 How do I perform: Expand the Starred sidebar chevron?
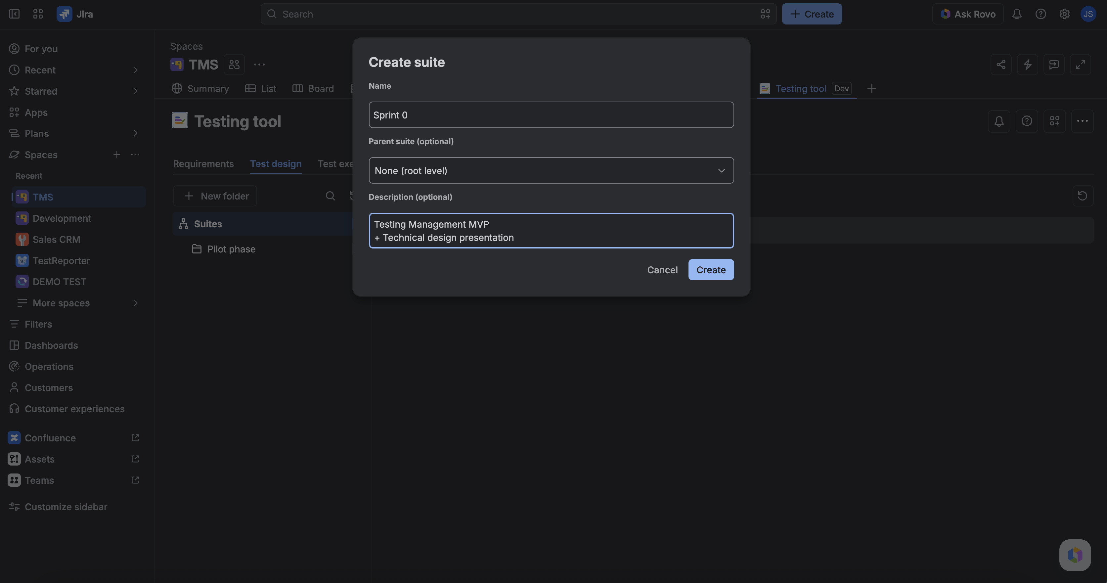pos(135,91)
